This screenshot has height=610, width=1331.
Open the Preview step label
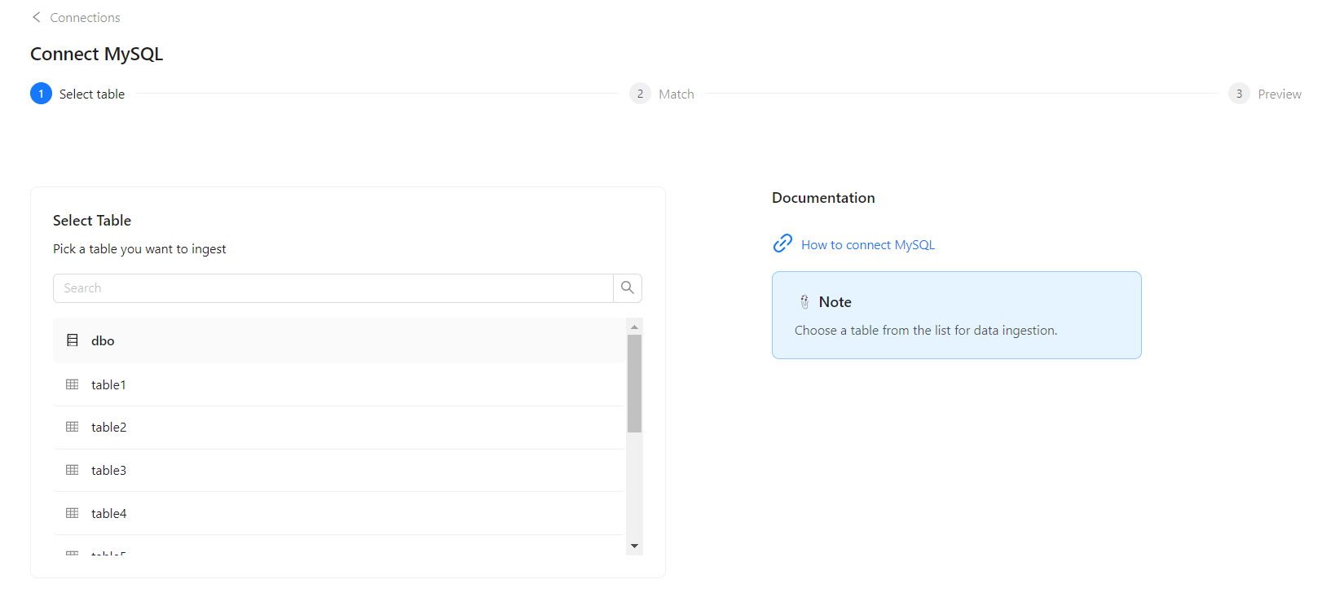[x=1280, y=94]
